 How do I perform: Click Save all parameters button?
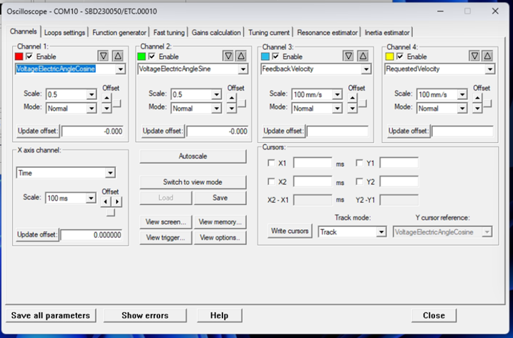[x=50, y=315]
